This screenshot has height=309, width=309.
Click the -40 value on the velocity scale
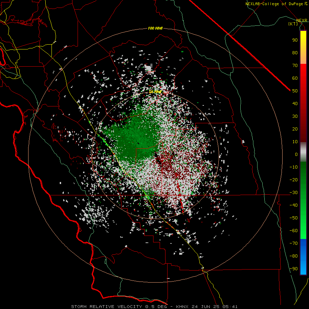click(x=294, y=205)
